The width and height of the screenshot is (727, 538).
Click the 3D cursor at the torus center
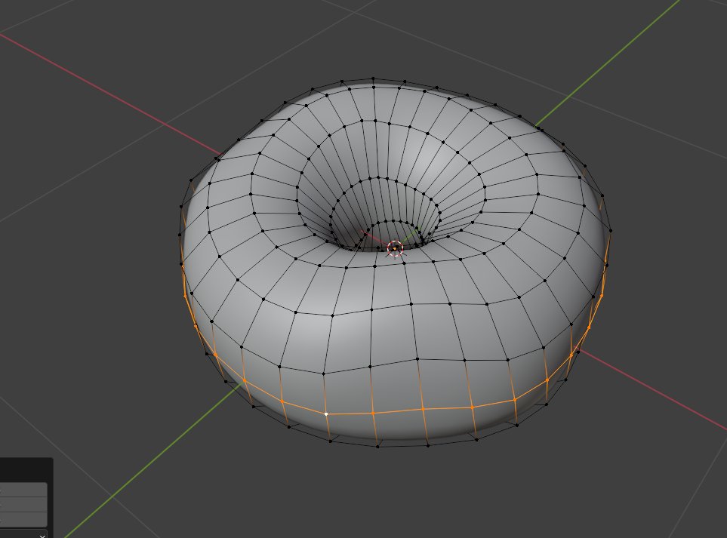point(395,249)
